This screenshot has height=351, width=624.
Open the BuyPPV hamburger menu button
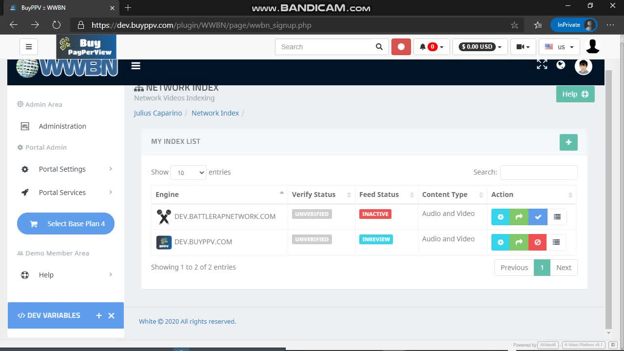click(x=29, y=47)
